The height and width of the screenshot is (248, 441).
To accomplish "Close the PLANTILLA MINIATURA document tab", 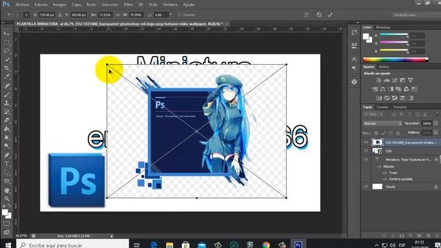I will click(x=227, y=24).
